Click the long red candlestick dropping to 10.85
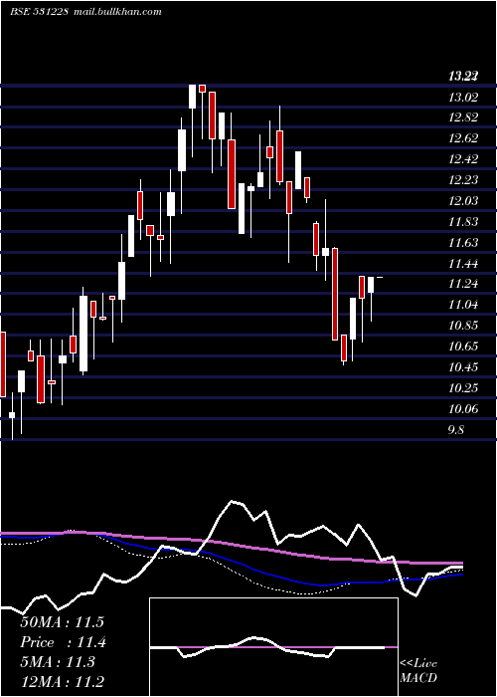Image resolution: width=497 pixels, height=697 pixels. pyautogui.click(x=335, y=294)
